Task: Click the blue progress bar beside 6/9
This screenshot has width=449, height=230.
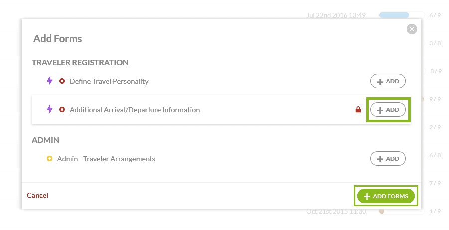Action: [x=394, y=15]
